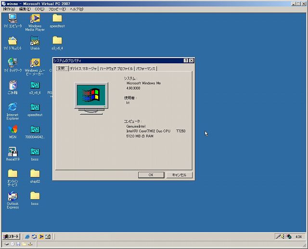This screenshot has width=308, height=249.
Task: Click the Microsoft Windows Me system text
Action: coord(143,83)
